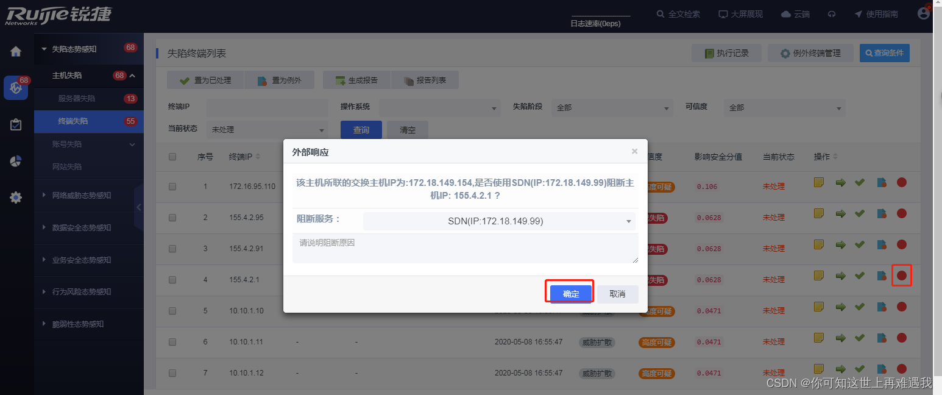Click red block circle for row 172.16.95.110

[902, 182]
